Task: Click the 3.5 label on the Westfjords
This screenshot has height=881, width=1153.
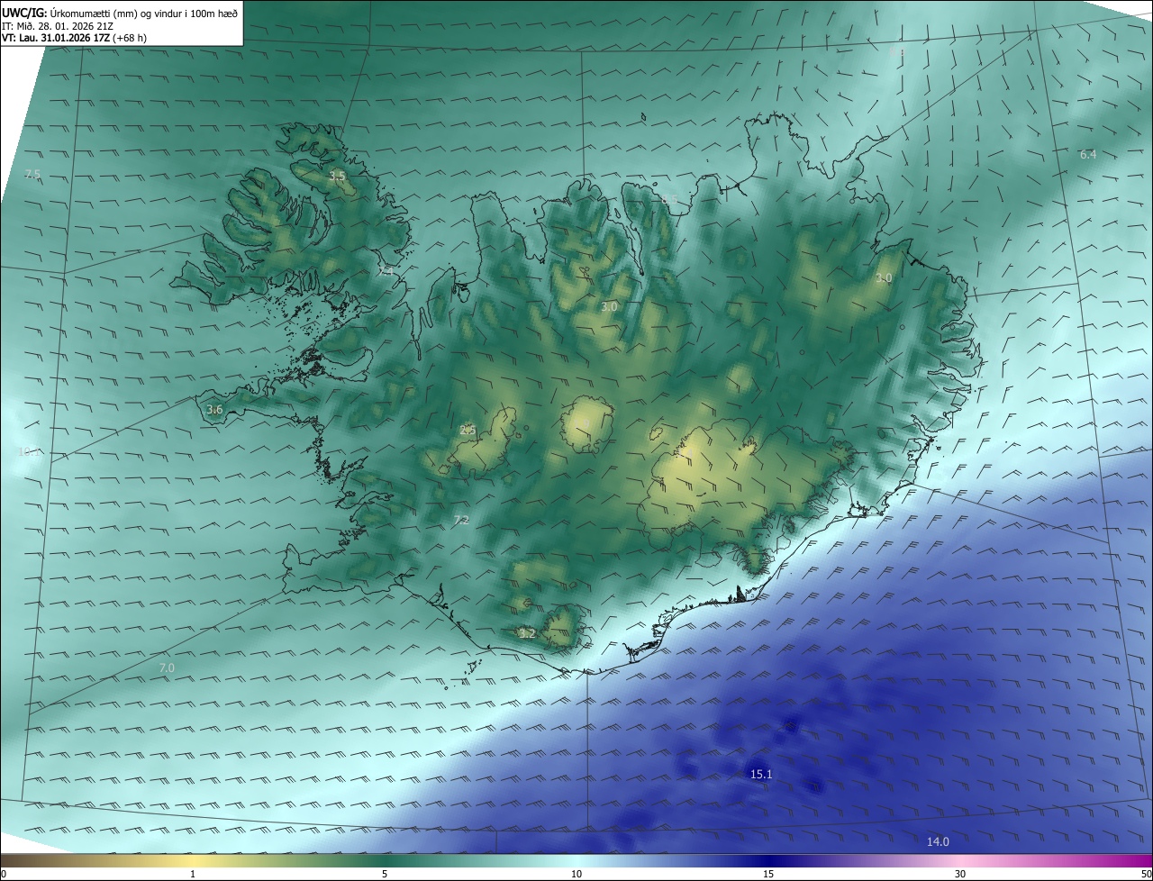Action: point(337,176)
